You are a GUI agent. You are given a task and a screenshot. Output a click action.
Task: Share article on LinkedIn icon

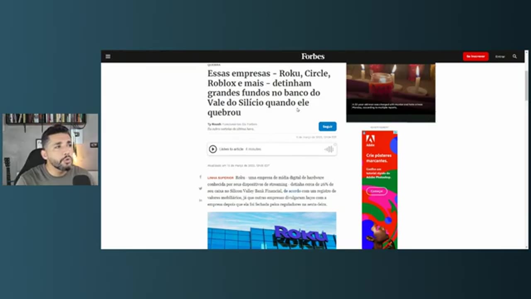coord(200,200)
